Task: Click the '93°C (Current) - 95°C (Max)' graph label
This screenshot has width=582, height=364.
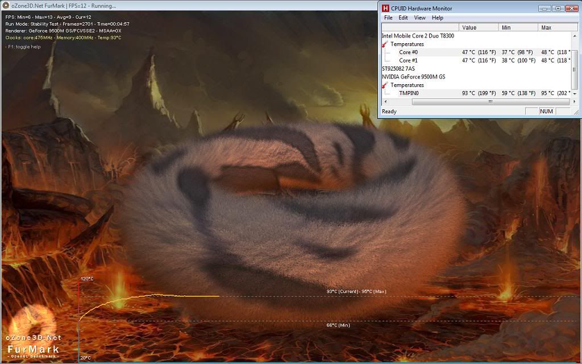Action: click(x=356, y=292)
